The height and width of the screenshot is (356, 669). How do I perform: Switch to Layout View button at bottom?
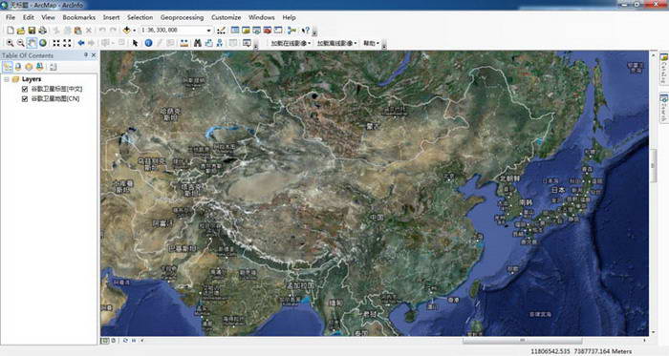pos(114,341)
